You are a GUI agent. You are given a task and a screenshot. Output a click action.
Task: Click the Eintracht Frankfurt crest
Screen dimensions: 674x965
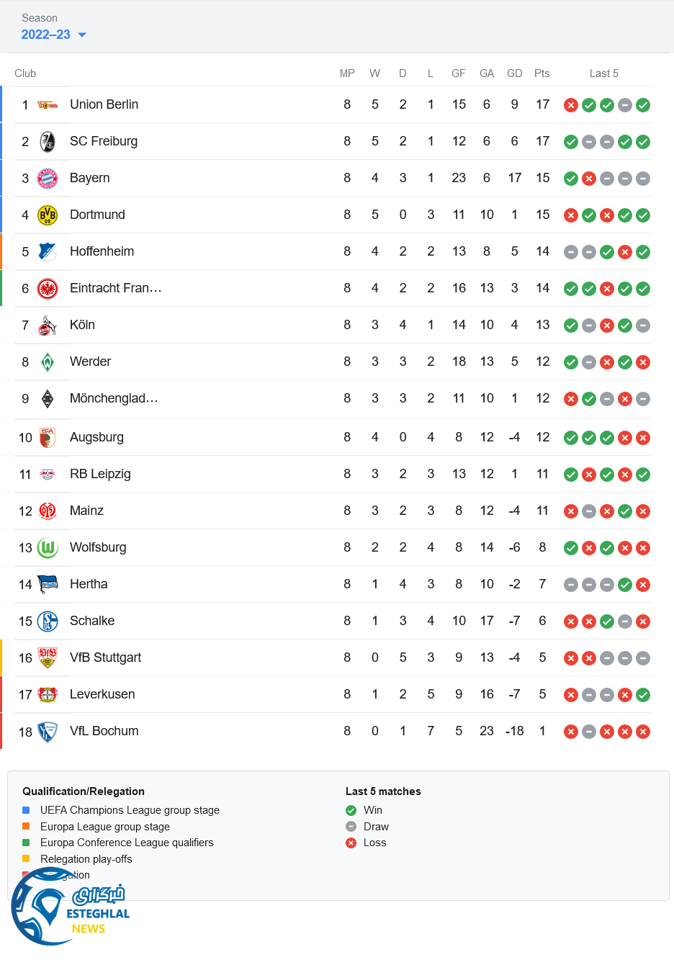pos(48,289)
